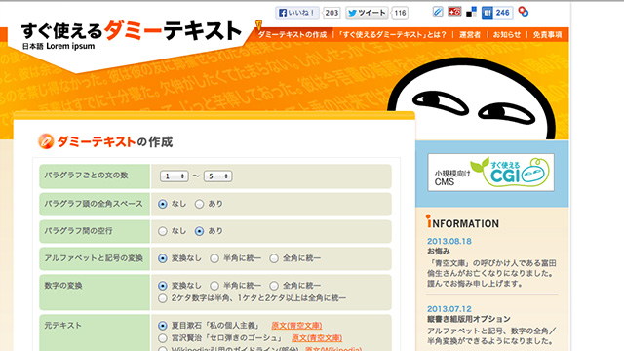Viewport: 624px width, 351px height.
Task: Select 2ケタ数字は半角 number conversion option
Action: click(x=163, y=298)
